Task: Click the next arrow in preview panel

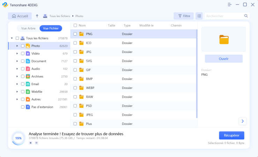Action: [x=243, y=121]
